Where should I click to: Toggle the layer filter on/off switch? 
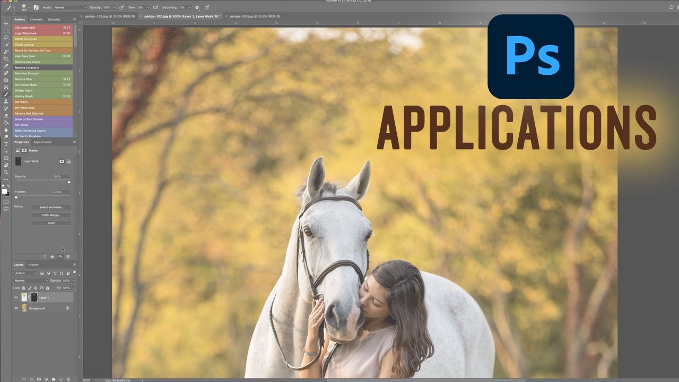point(74,273)
